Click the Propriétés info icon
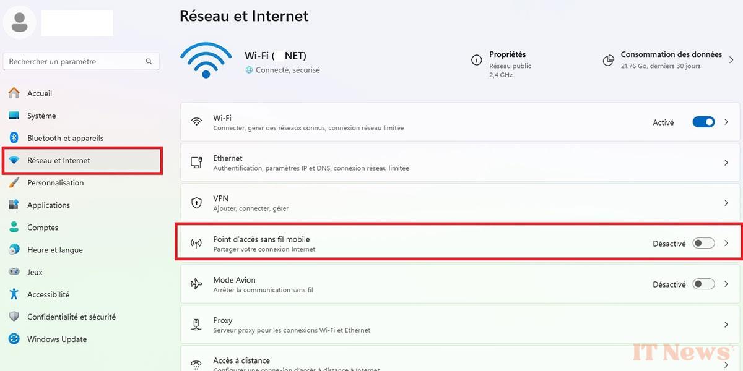The width and height of the screenshot is (743, 371). click(x=477, y=60)
